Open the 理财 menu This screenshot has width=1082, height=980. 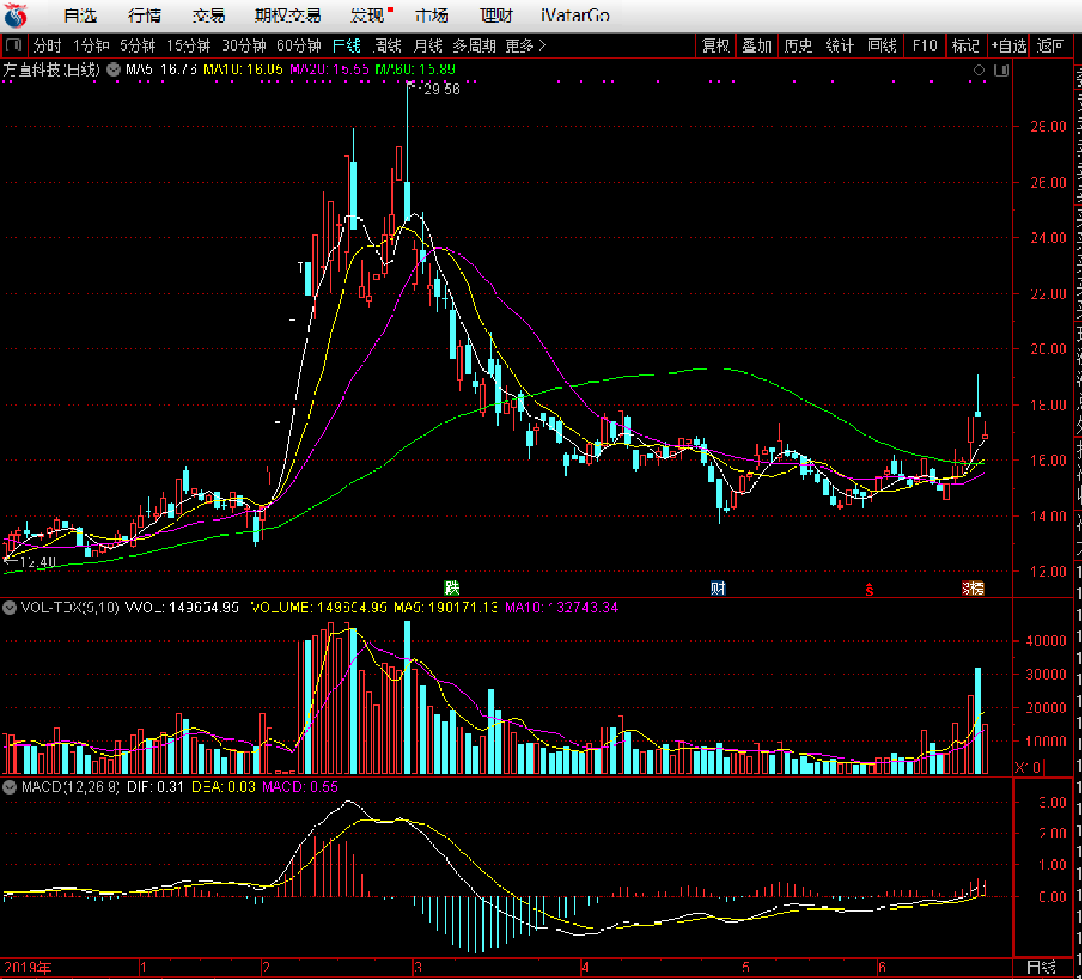(497, 16)
